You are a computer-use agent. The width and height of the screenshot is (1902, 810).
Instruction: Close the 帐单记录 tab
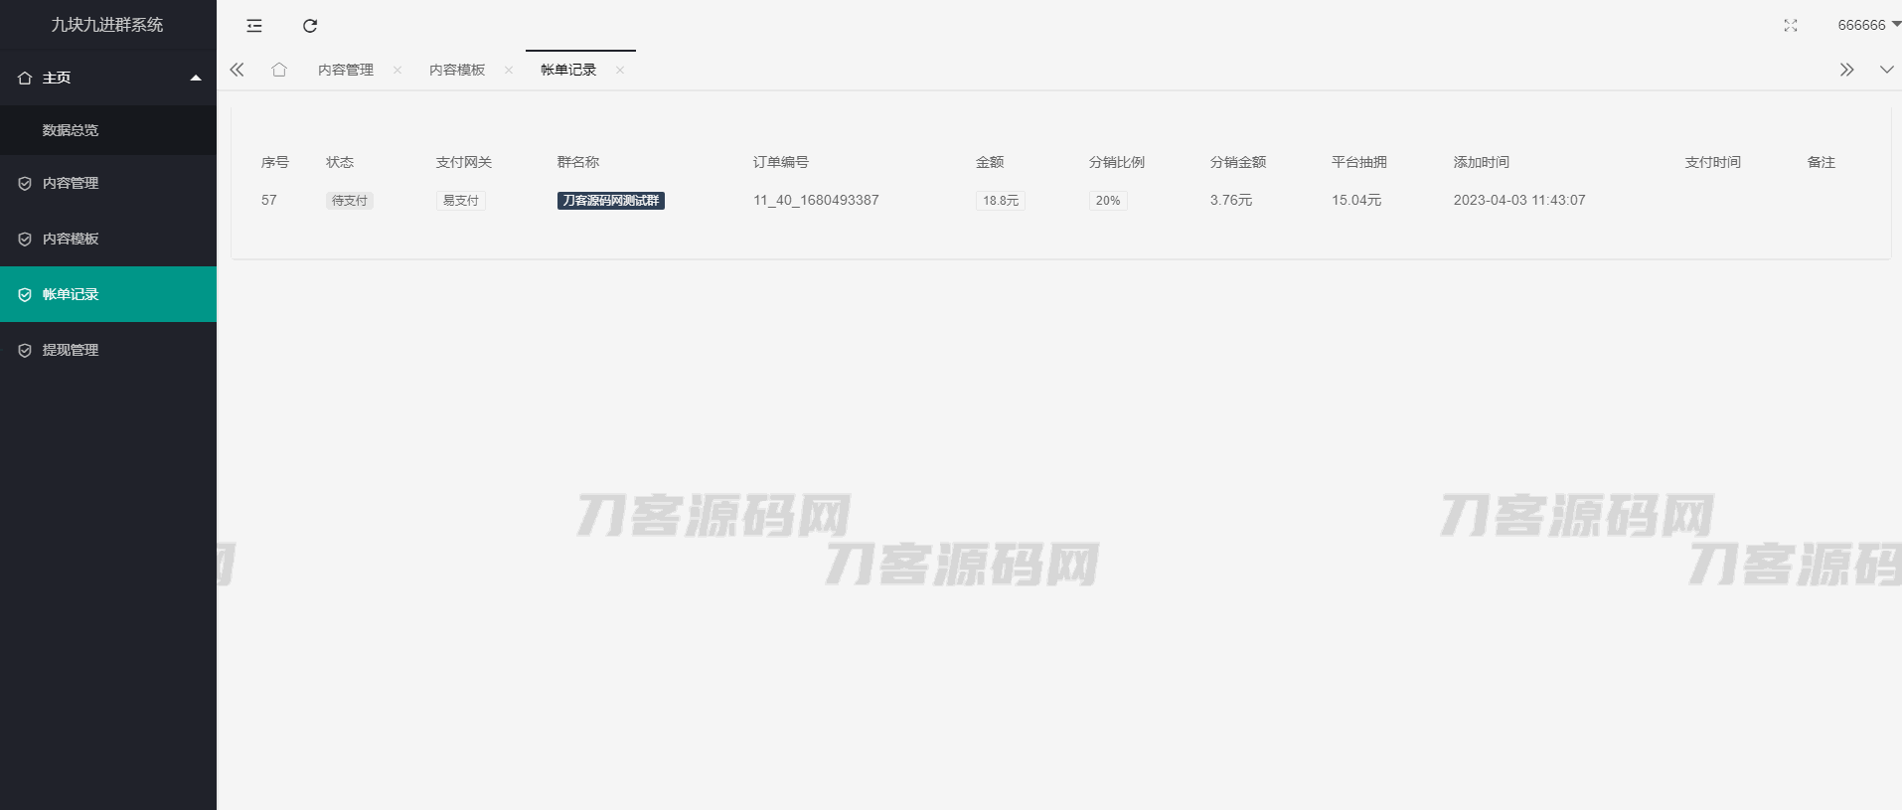tap(620, 70)
